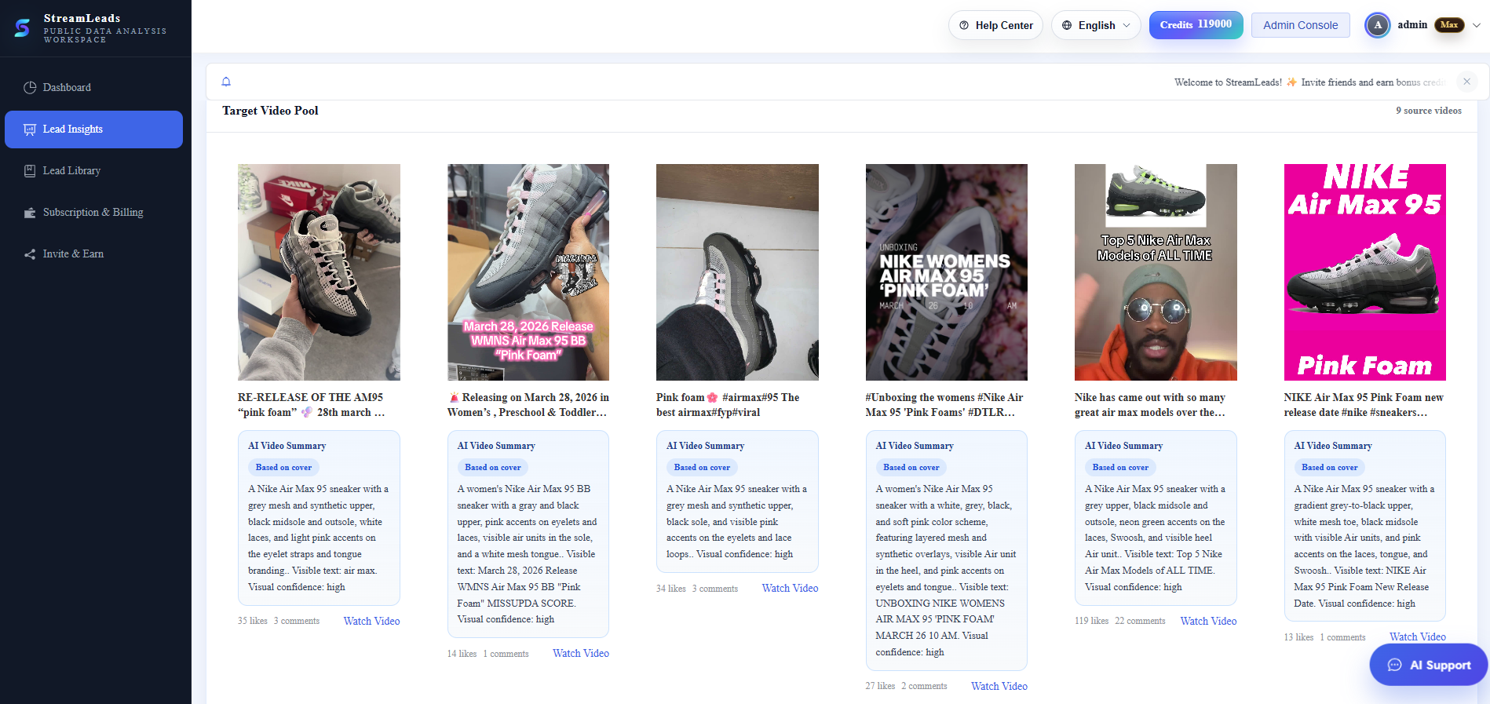This screenshot has height=704, width=1490.
Task: Expand the admin account menu chevron
Action: point(1477,25)
